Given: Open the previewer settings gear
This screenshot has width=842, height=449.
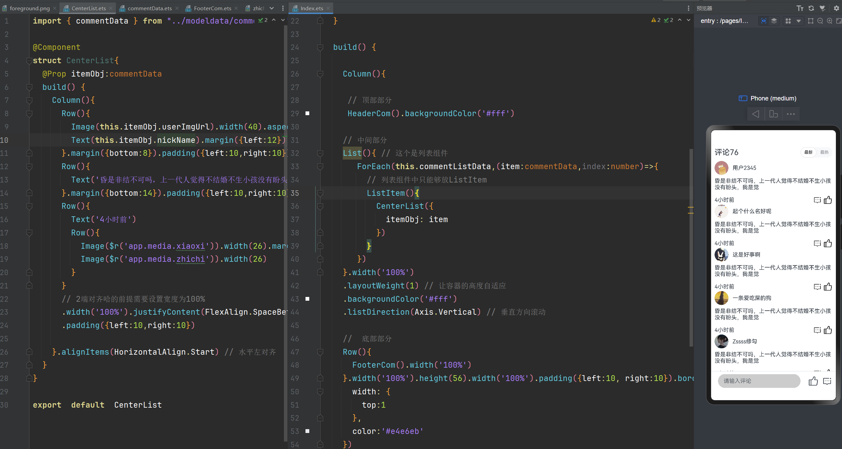Looking at the screenshot, I should pyautogui.click(x=837, y=8).
